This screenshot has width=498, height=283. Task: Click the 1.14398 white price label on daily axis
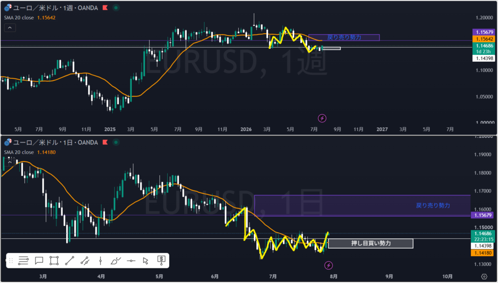pos(483,246)
